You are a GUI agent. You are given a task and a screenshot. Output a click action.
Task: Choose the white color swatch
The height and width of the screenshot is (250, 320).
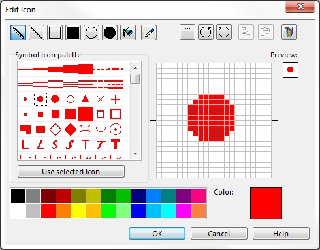tap(18, 211)
